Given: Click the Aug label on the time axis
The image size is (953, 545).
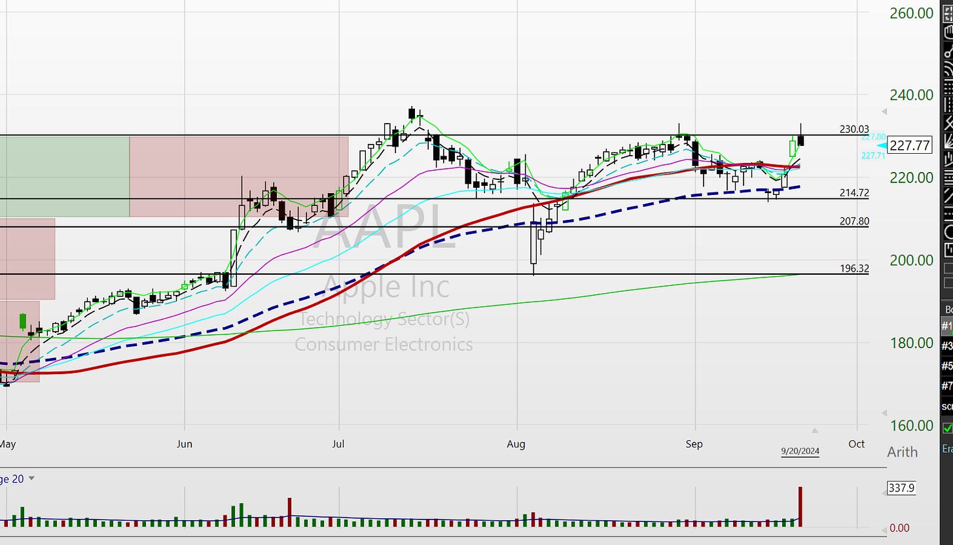Looking at the screenshot, I should 516,444.
